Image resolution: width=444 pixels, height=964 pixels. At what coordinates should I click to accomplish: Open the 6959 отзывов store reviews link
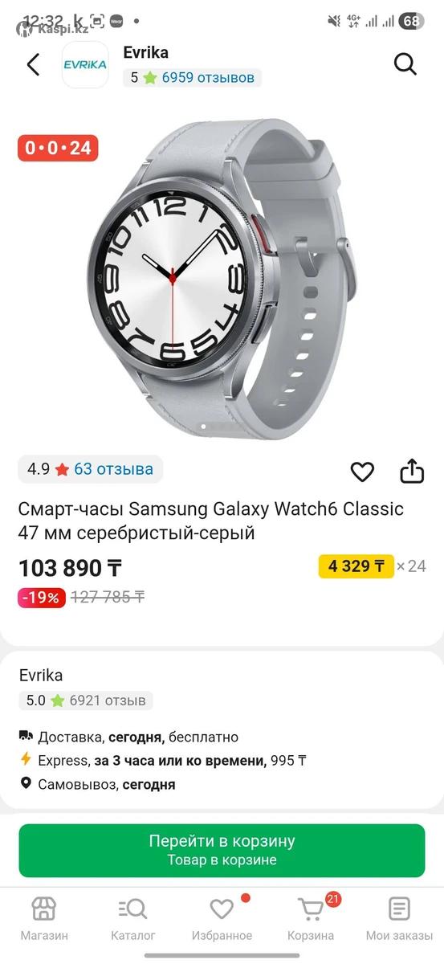tap(208, 78)
